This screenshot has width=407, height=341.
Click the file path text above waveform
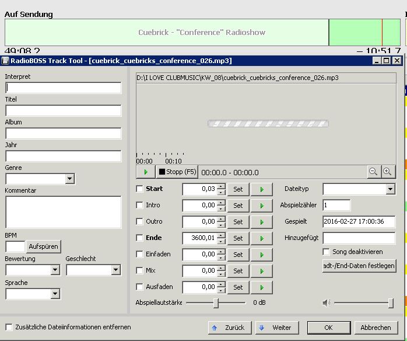coord(237,78)
